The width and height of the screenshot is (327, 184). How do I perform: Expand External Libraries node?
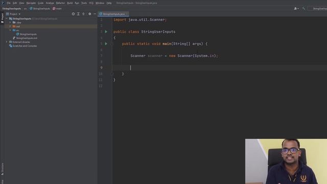[x=7, y=42]
